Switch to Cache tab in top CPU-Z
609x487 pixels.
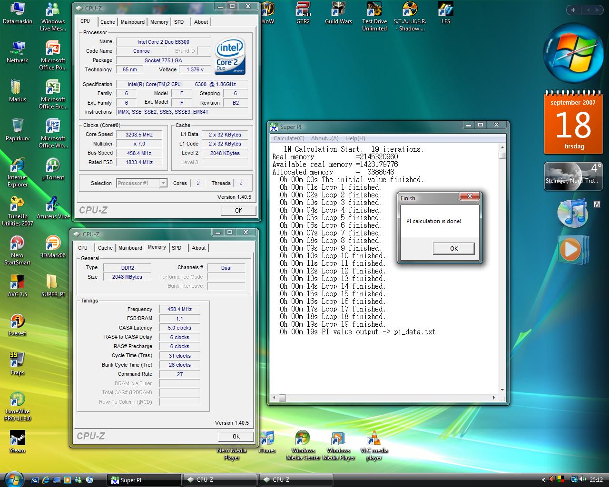tap(108, 22)
